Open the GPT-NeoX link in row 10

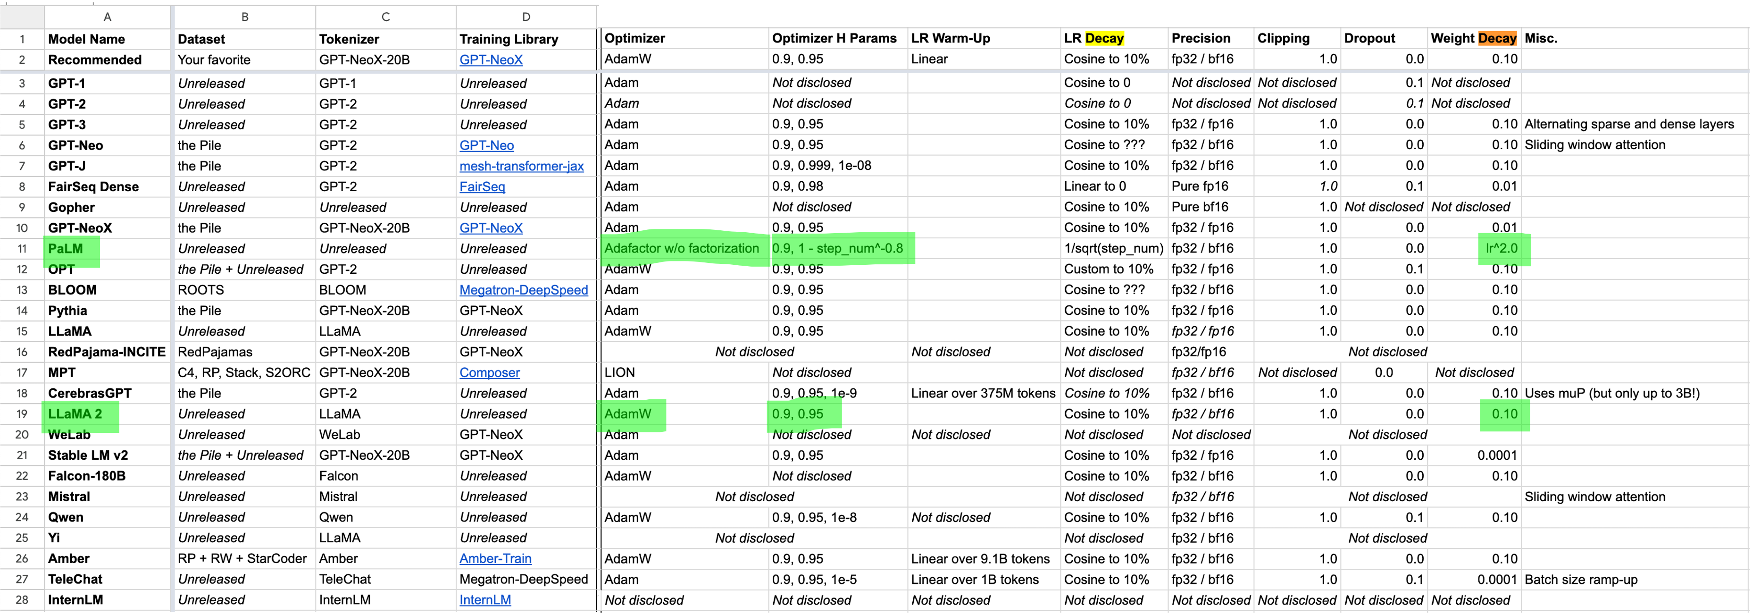pyautogui.click(x=491, y=228)
